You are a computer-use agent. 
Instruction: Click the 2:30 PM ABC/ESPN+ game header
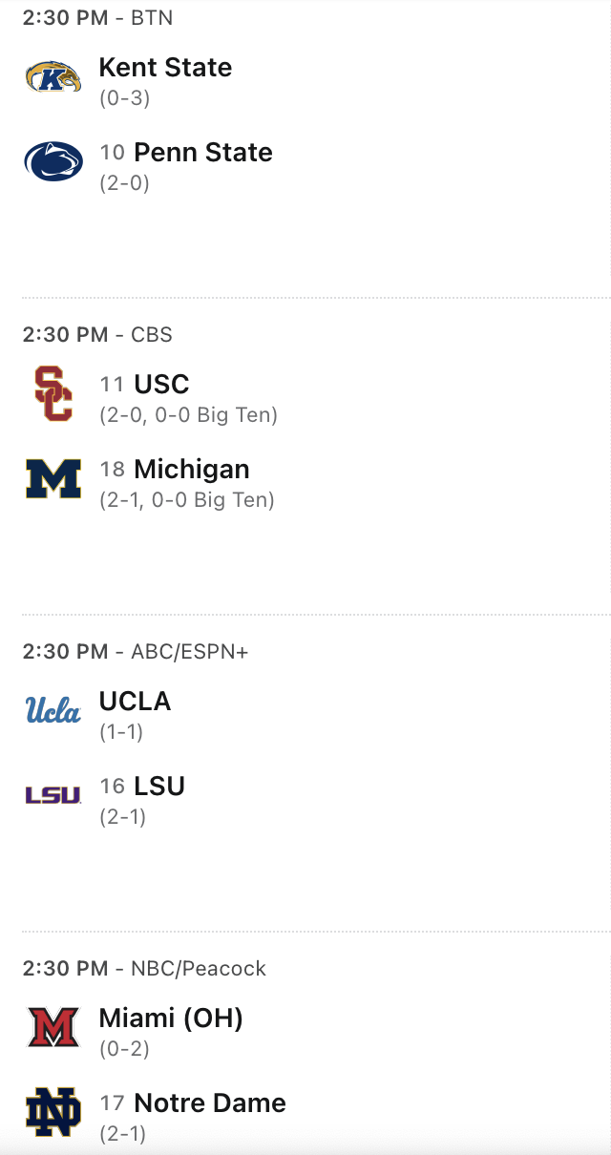[x=135, y=652]
